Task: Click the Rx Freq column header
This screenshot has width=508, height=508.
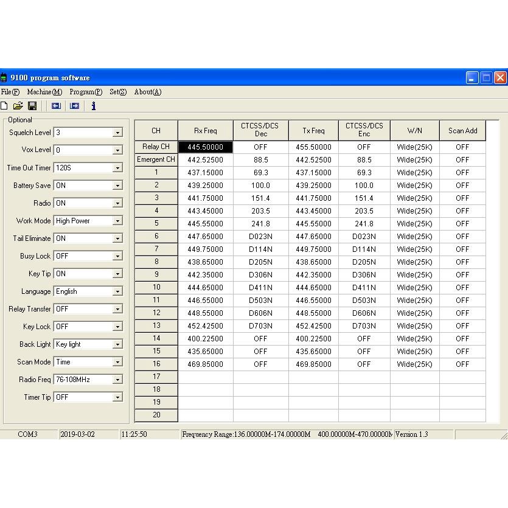Action: tap(205, 131)
